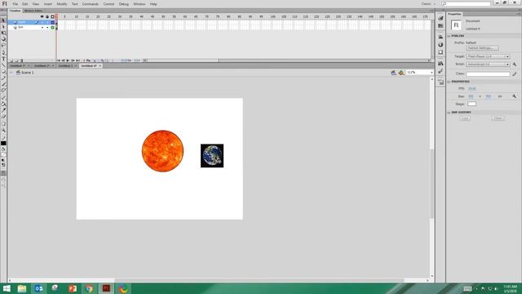522x294 pixels.
Task: Open the Motion Presets panel icon
Action: [440, 71]
